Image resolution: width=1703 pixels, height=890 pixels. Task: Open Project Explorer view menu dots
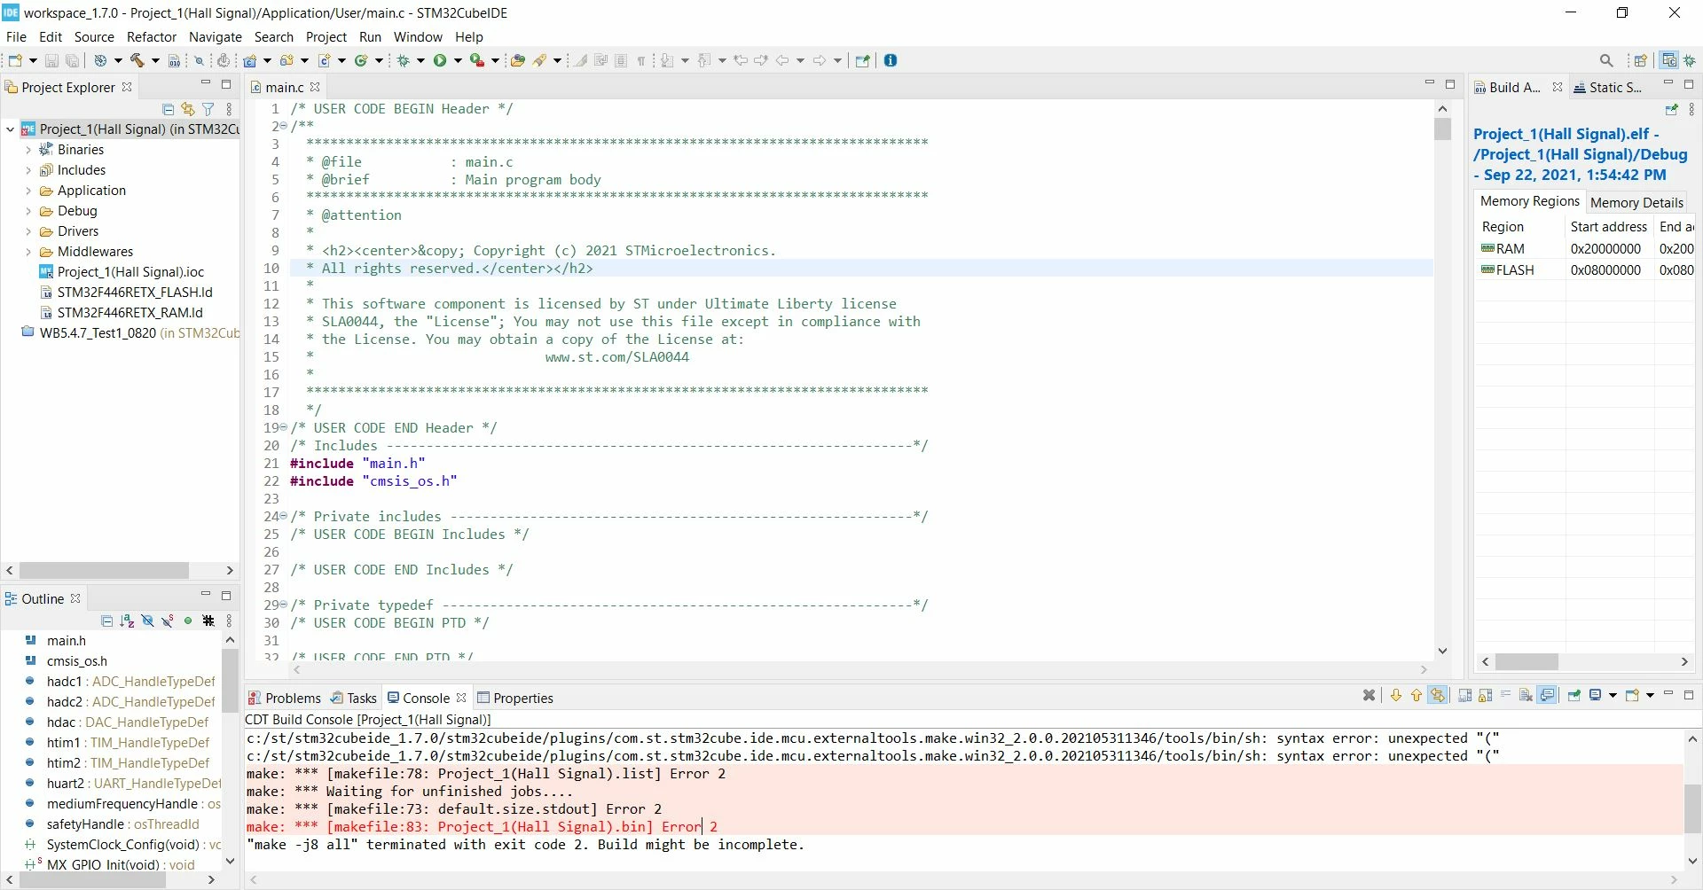[229, 109]
